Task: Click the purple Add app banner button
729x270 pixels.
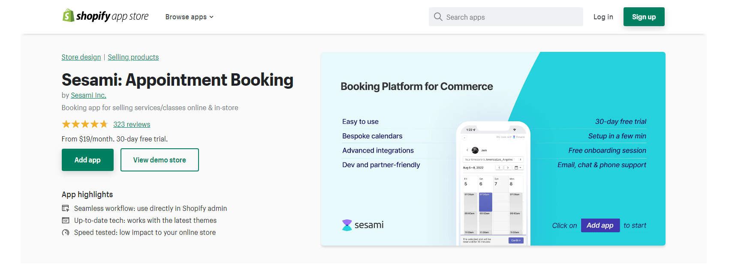Action: click(600, 225)
